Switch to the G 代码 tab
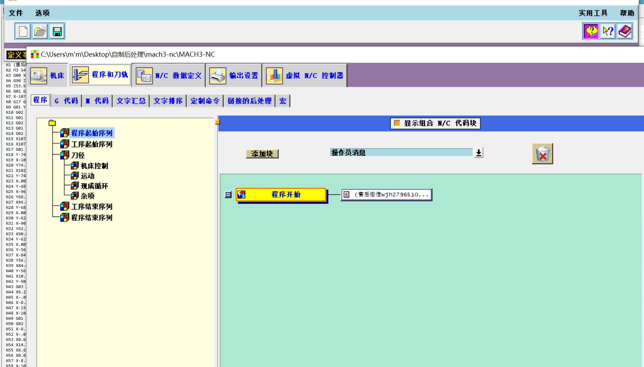 pyautogui.click(x=66, y=101)
